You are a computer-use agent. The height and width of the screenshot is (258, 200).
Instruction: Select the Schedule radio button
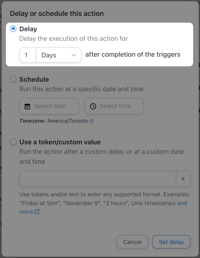pyautogui.click(x=13, y=79)
